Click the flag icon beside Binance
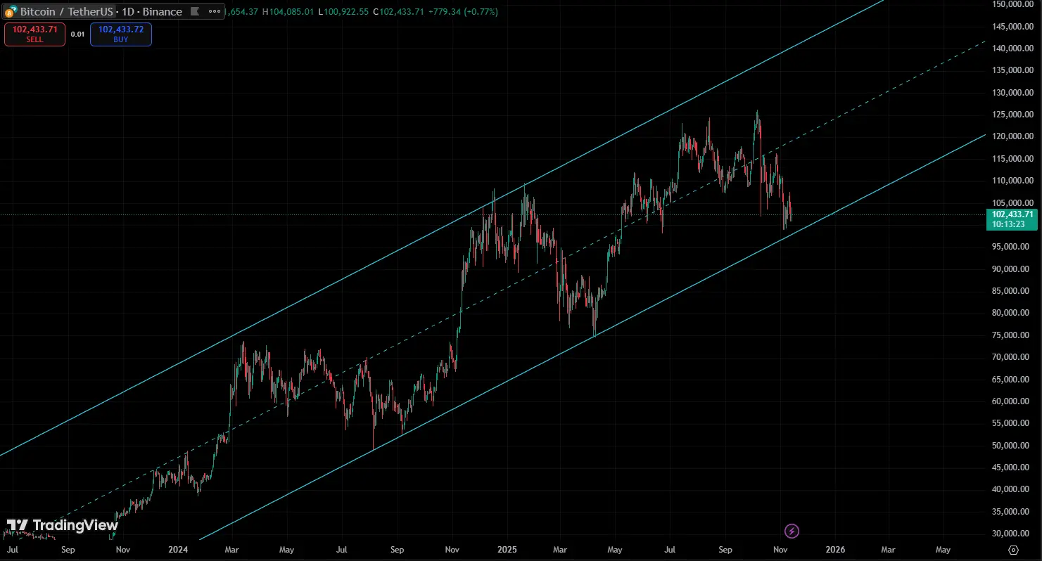The height and width of the screenshot is (561, 1042). click(x=195, y=12)
